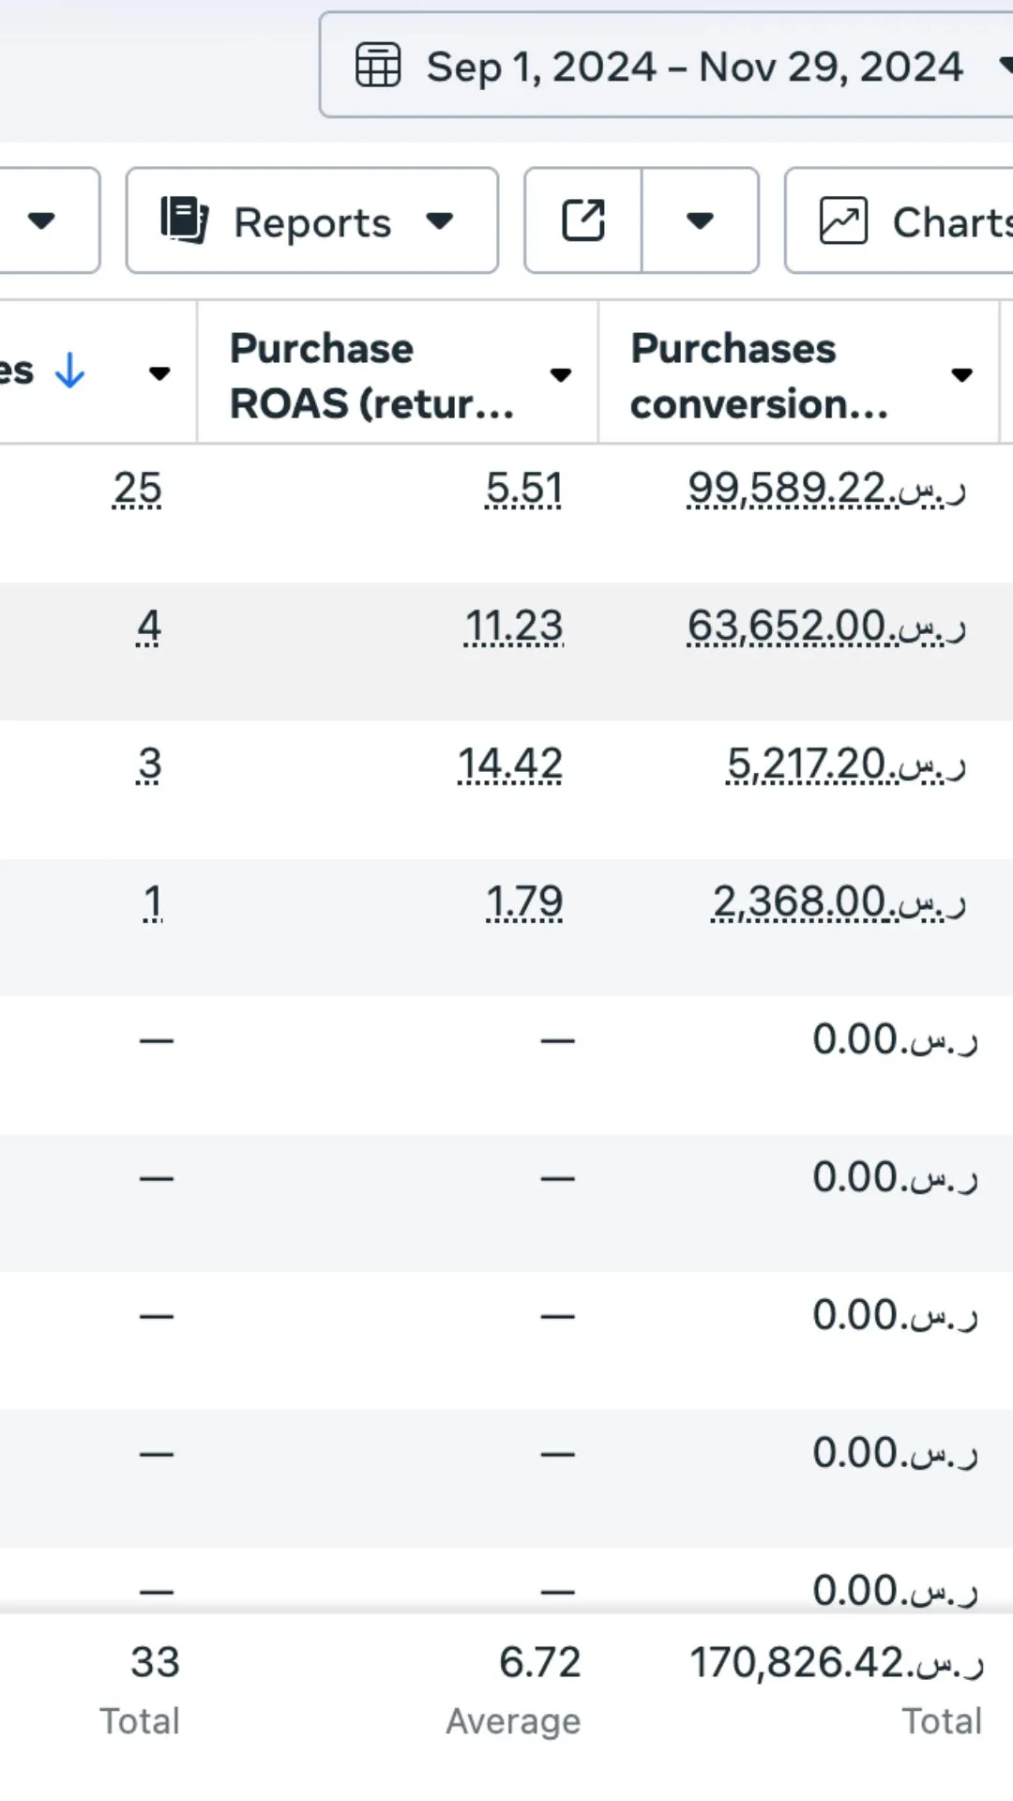Screen dimensions: 1013x1801
Task: Sort by Purchases conversion value header
Action: [x=759, y=375]
